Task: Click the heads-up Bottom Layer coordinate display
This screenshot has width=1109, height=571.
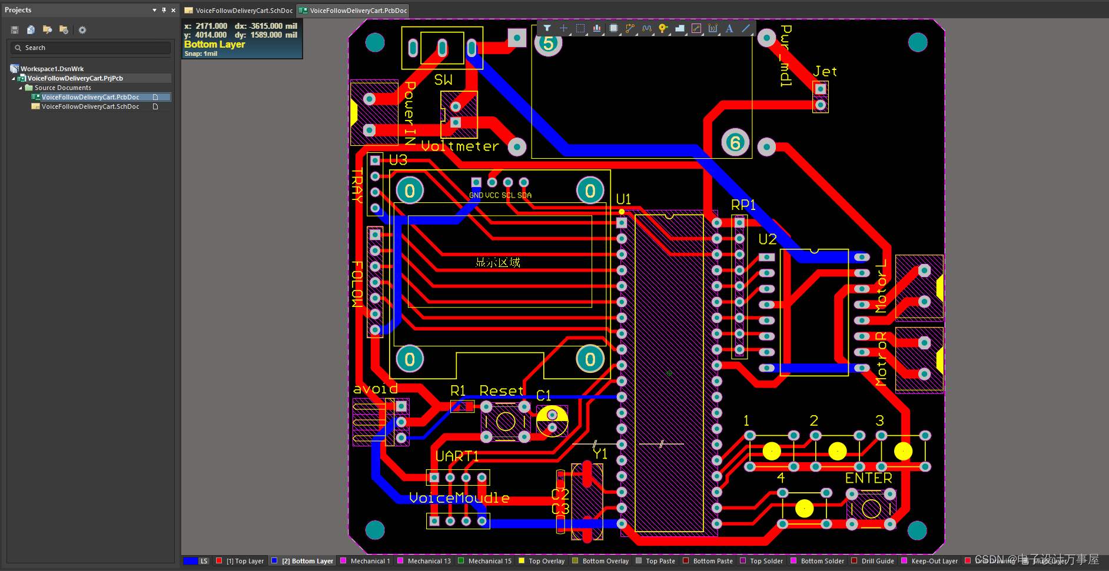Action: (x=242, y=39)
